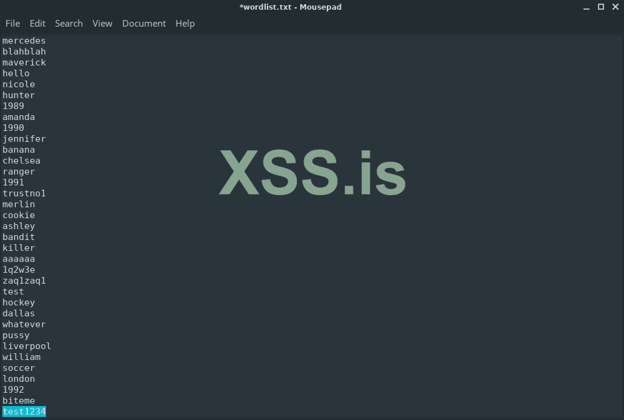Click the word 'dallas'
The width and height of the screenshot is (624, 420).
[x=19, y=313]
